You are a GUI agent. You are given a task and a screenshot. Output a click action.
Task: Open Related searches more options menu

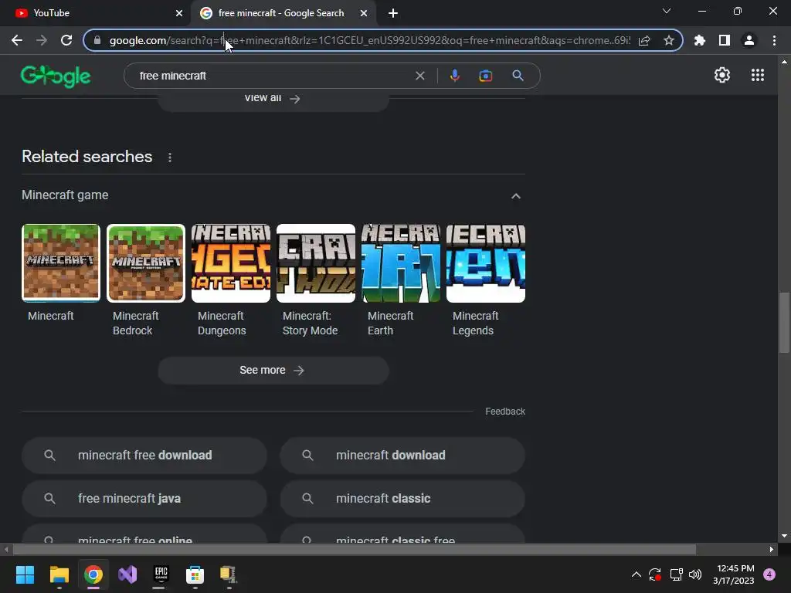[x=170, y=158]
